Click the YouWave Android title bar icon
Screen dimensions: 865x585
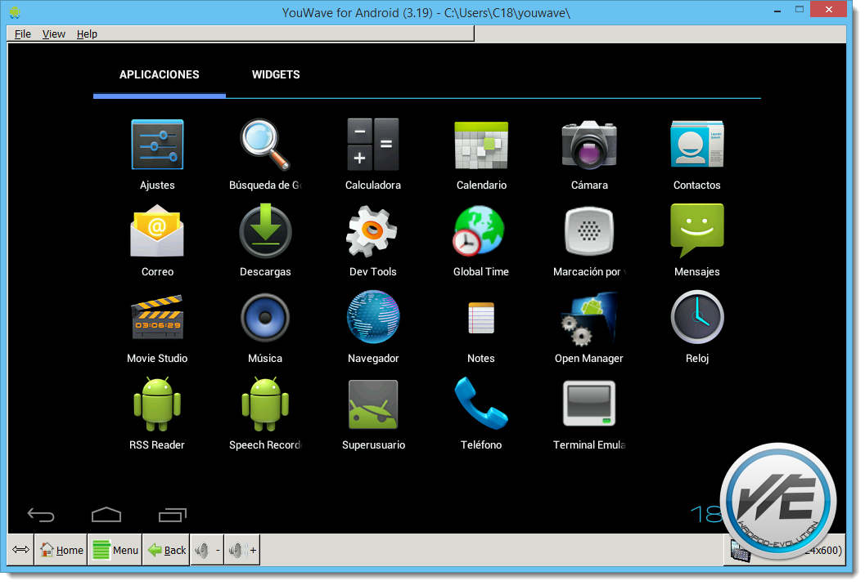(15, 11)
